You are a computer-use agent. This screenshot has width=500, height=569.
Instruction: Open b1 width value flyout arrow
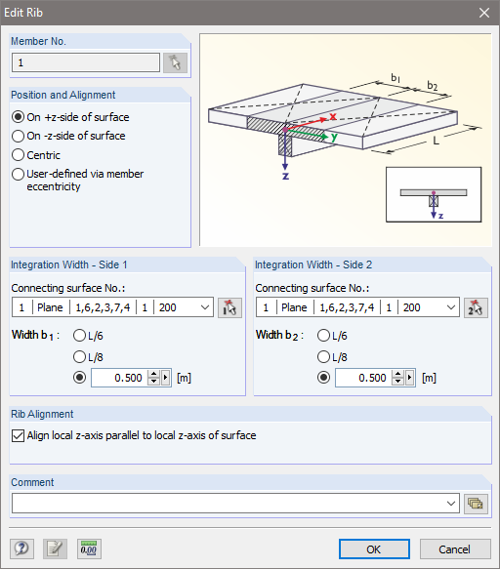166,378
